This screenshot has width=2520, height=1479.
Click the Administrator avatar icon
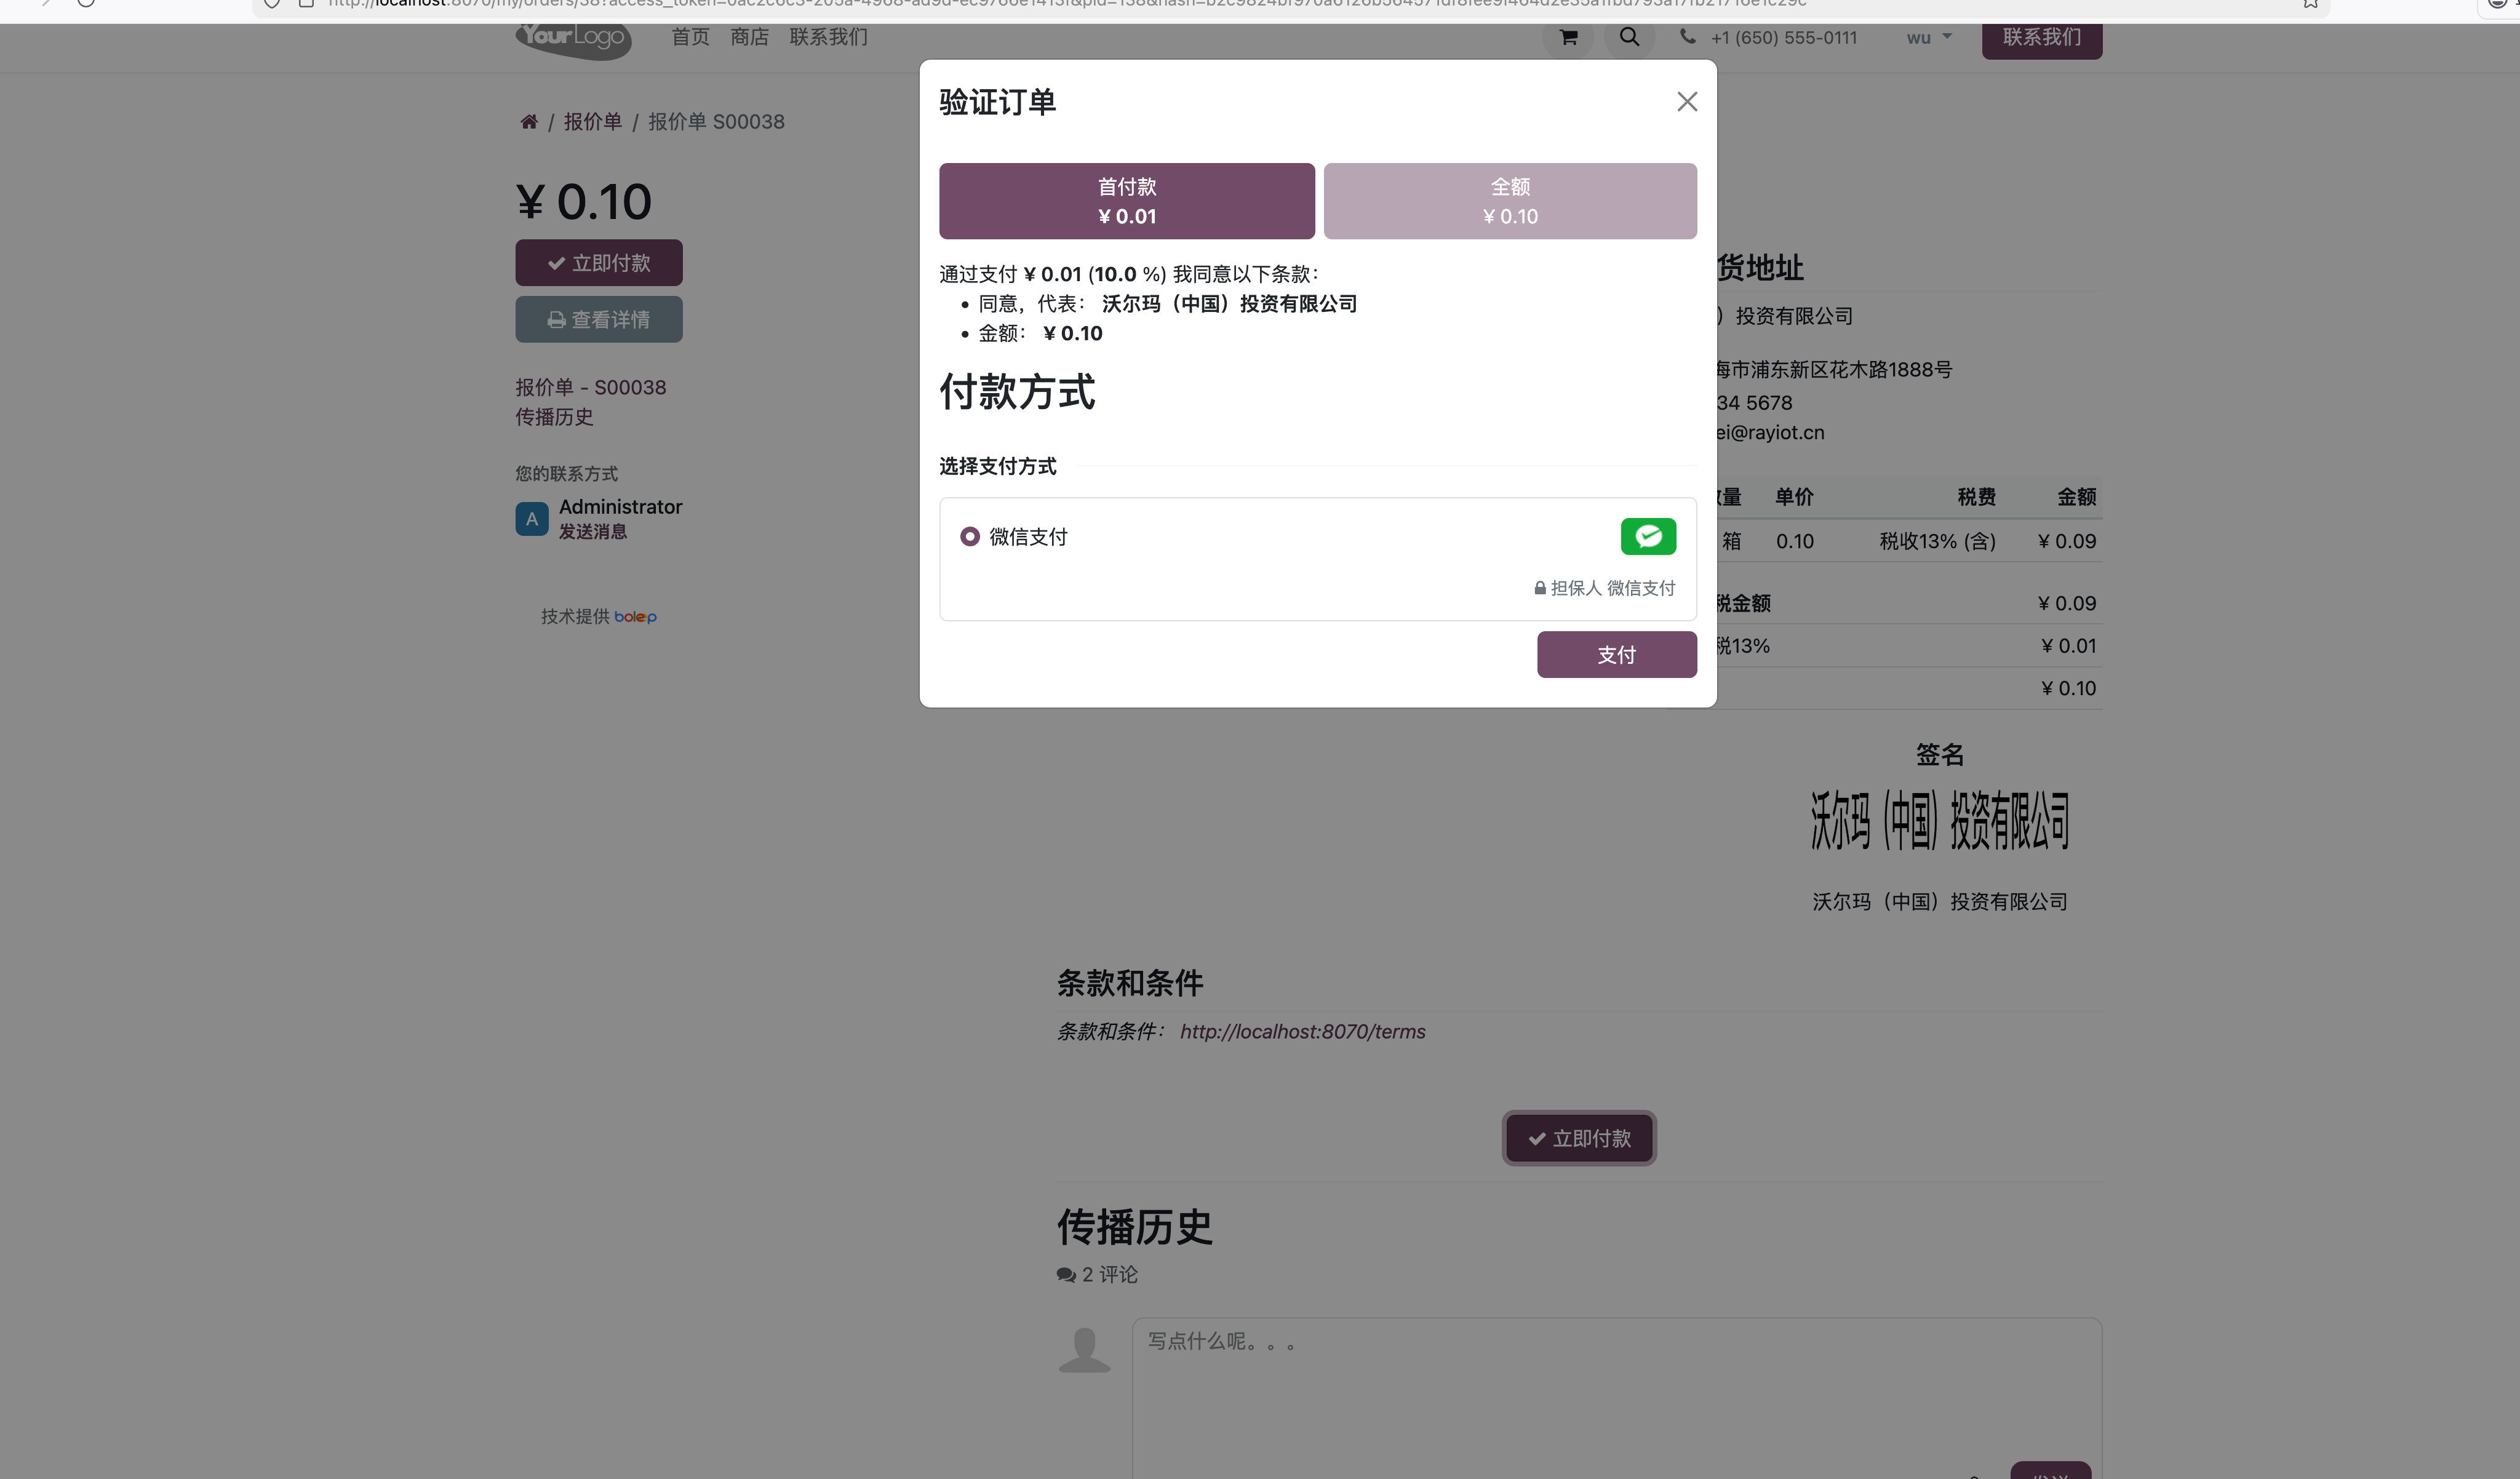coord(532,519)
